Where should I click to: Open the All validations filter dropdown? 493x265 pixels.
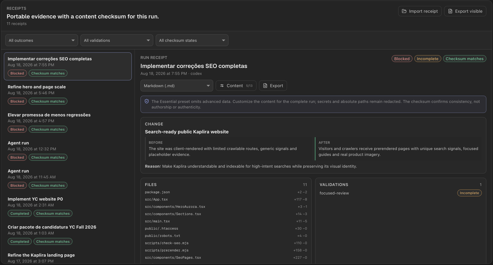point(117,40)
